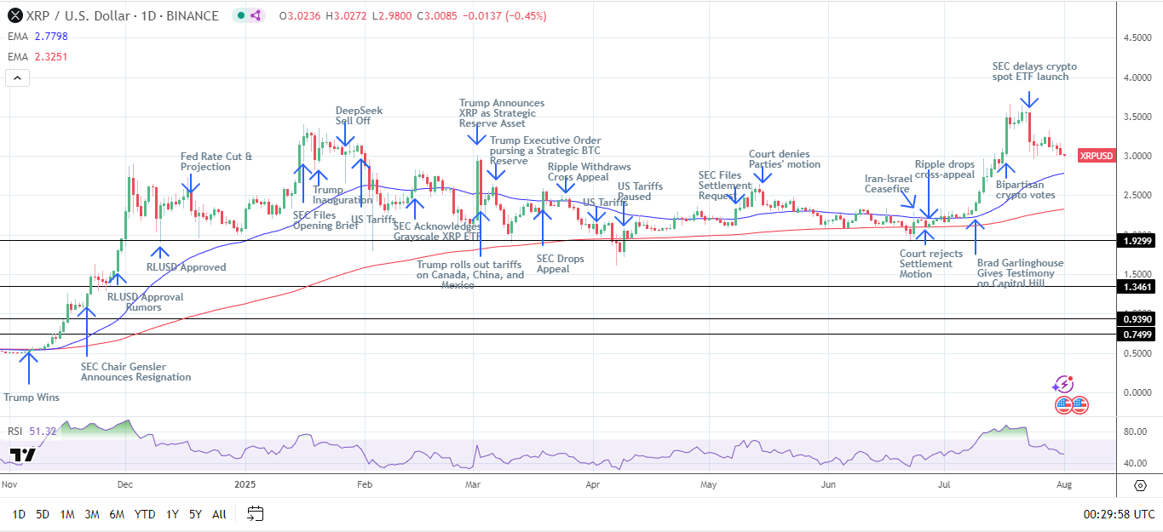
Task: Click the Jul label on time axis
Action: tap(943, 485)
